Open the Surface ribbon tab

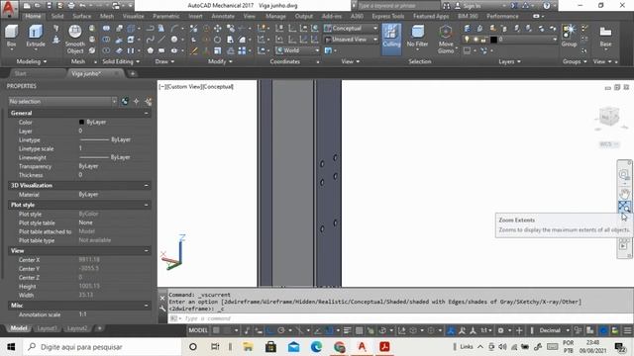[x=81, y=16]
